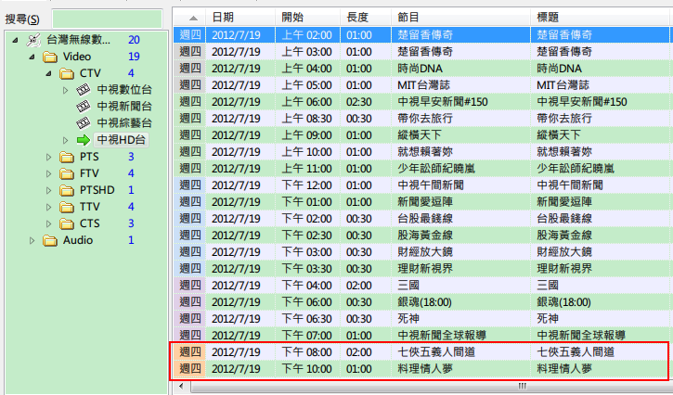
Task: Expand the 中視HD台 channel node
Action: tap(65, 140)
